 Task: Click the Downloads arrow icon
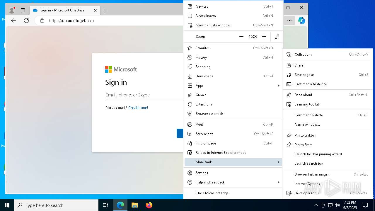point(190,76)
